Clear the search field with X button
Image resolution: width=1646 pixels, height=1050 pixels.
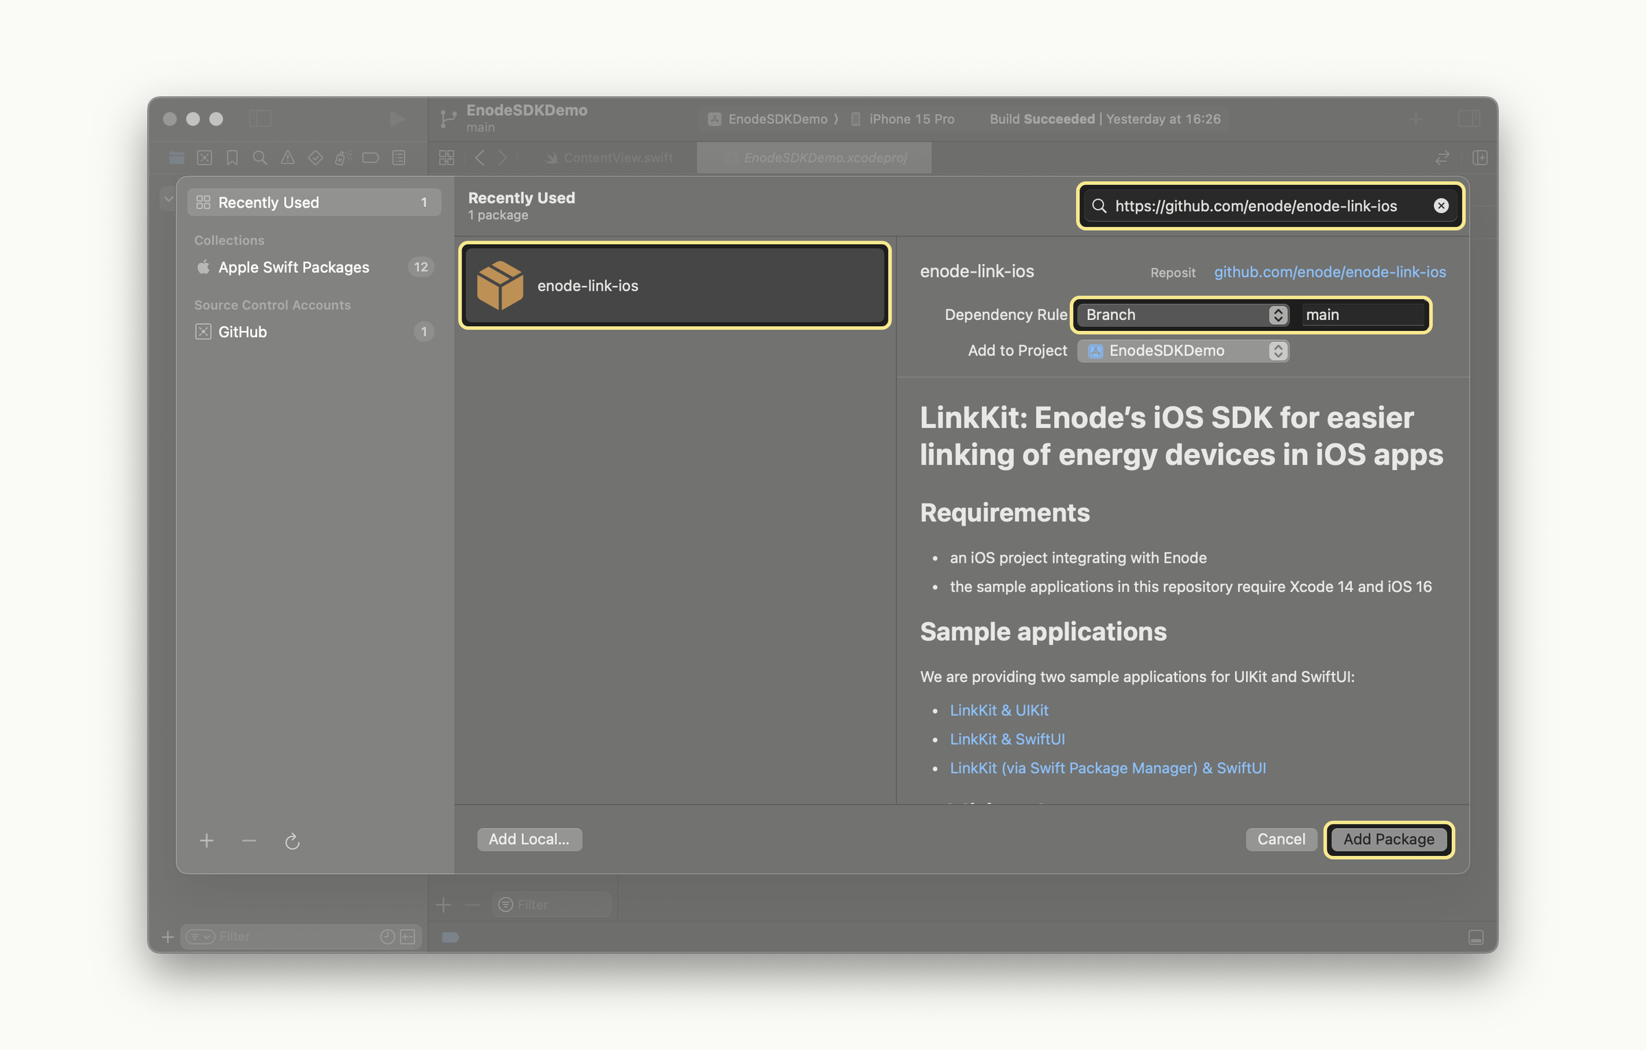pyautogui.click(x=1441, y=206)
